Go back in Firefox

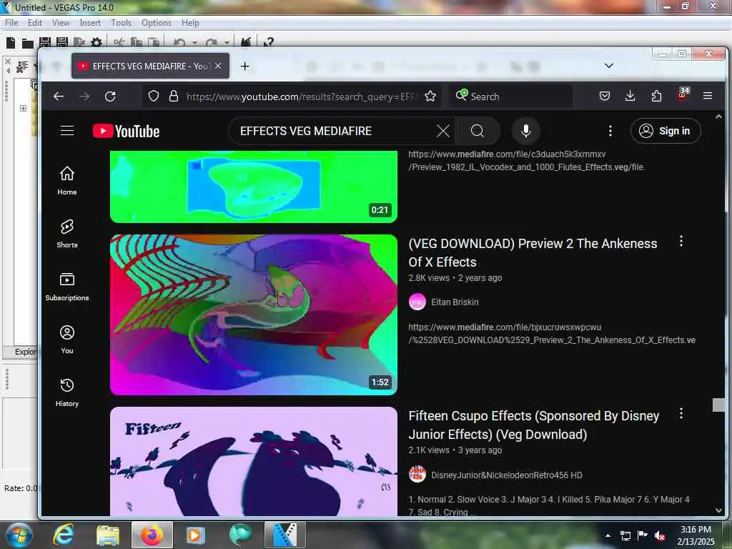point(59,97)
